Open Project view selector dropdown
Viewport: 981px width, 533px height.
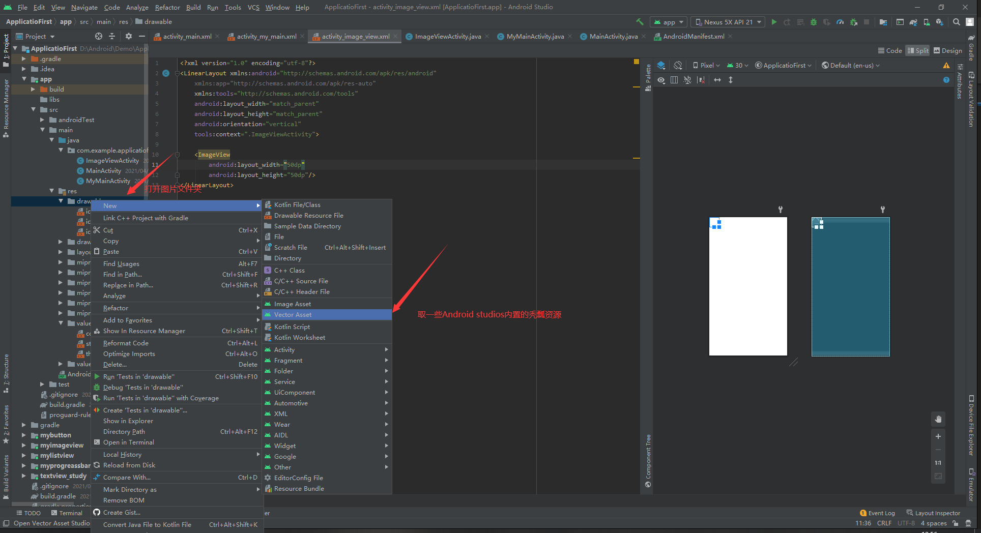(35, 36)
